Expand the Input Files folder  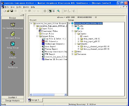click(37, 28)
